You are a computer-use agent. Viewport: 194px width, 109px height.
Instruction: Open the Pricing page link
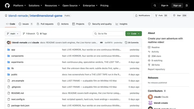click(x=104, y=6)
